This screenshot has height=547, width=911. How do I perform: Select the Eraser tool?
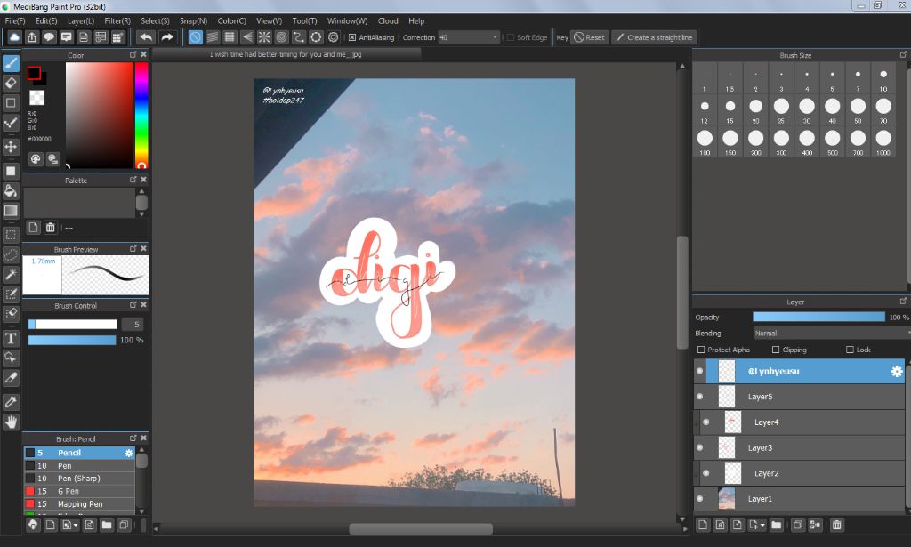(11, 83)
